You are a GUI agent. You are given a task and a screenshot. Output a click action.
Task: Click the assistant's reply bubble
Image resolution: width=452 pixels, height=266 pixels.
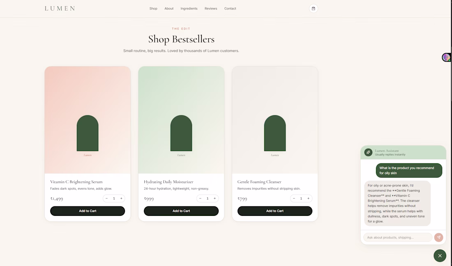[x=397, y=203]
